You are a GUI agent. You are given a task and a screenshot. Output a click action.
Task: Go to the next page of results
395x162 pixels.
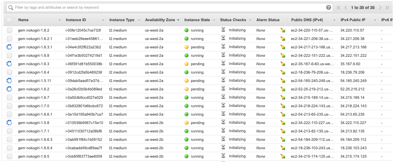[380, 8]
